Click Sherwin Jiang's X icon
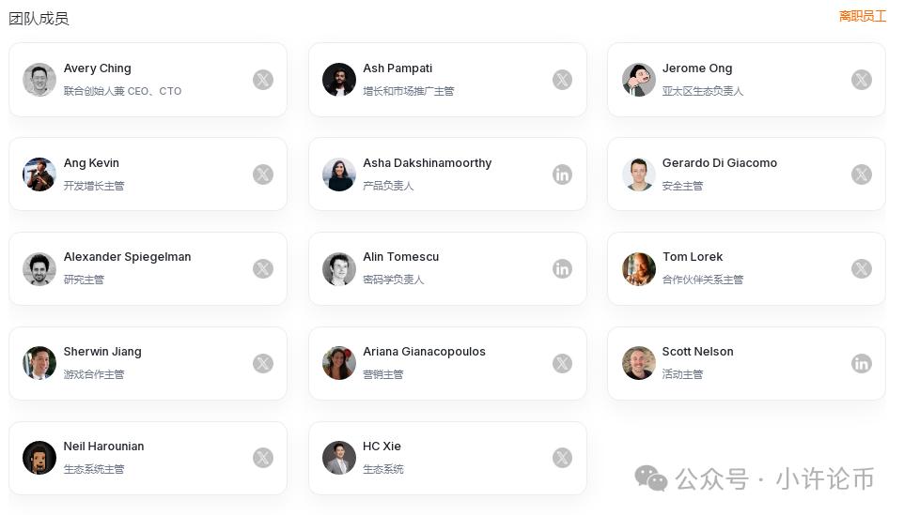 263,363
